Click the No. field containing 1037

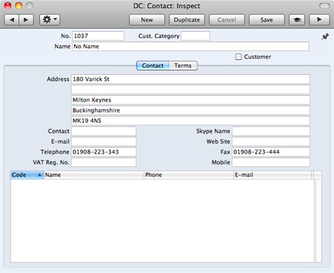98,36
